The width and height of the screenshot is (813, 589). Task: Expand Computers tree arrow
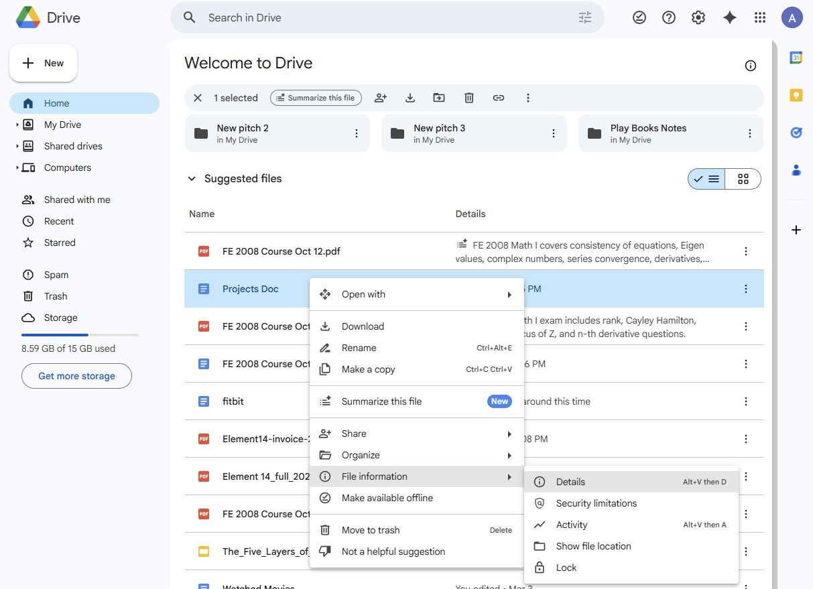[17, 168]
